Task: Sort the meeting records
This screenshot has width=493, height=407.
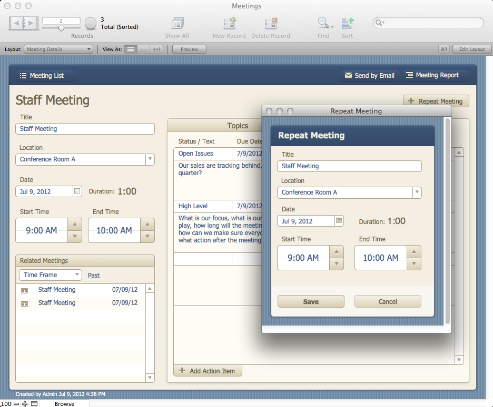Action: 347,26
